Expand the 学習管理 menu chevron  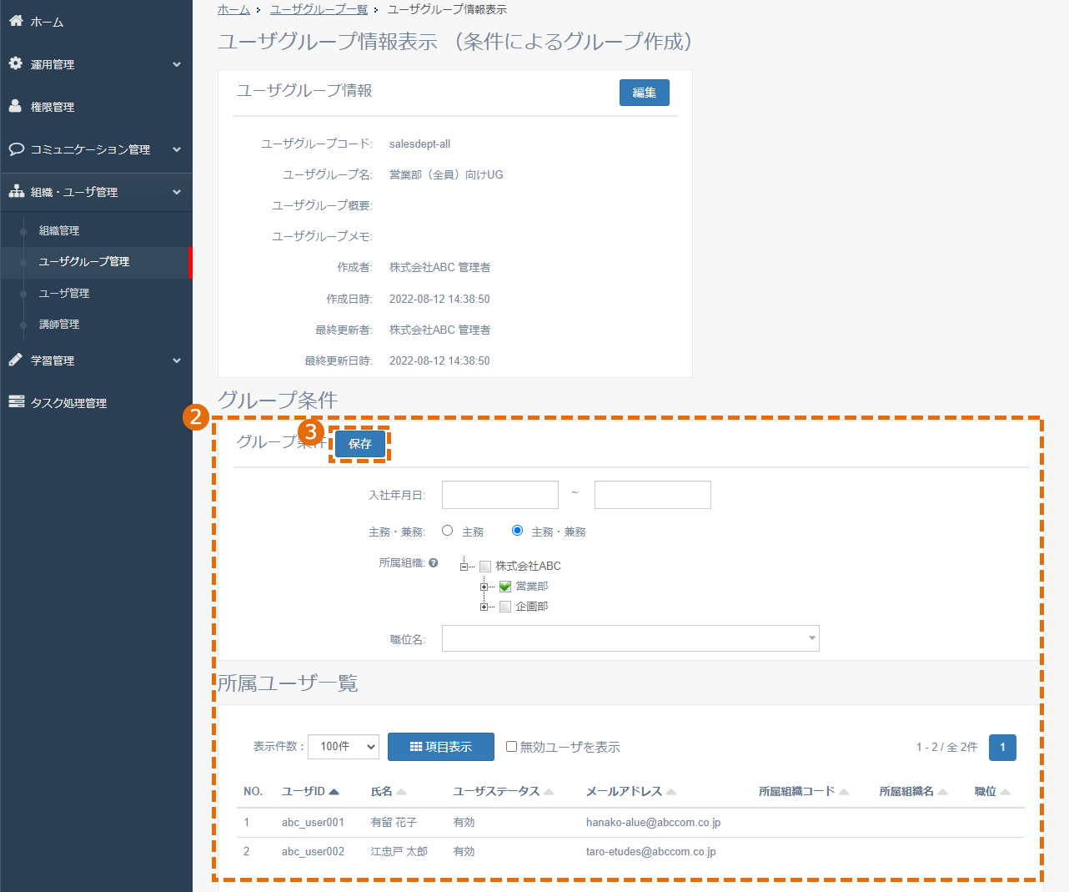177,360
